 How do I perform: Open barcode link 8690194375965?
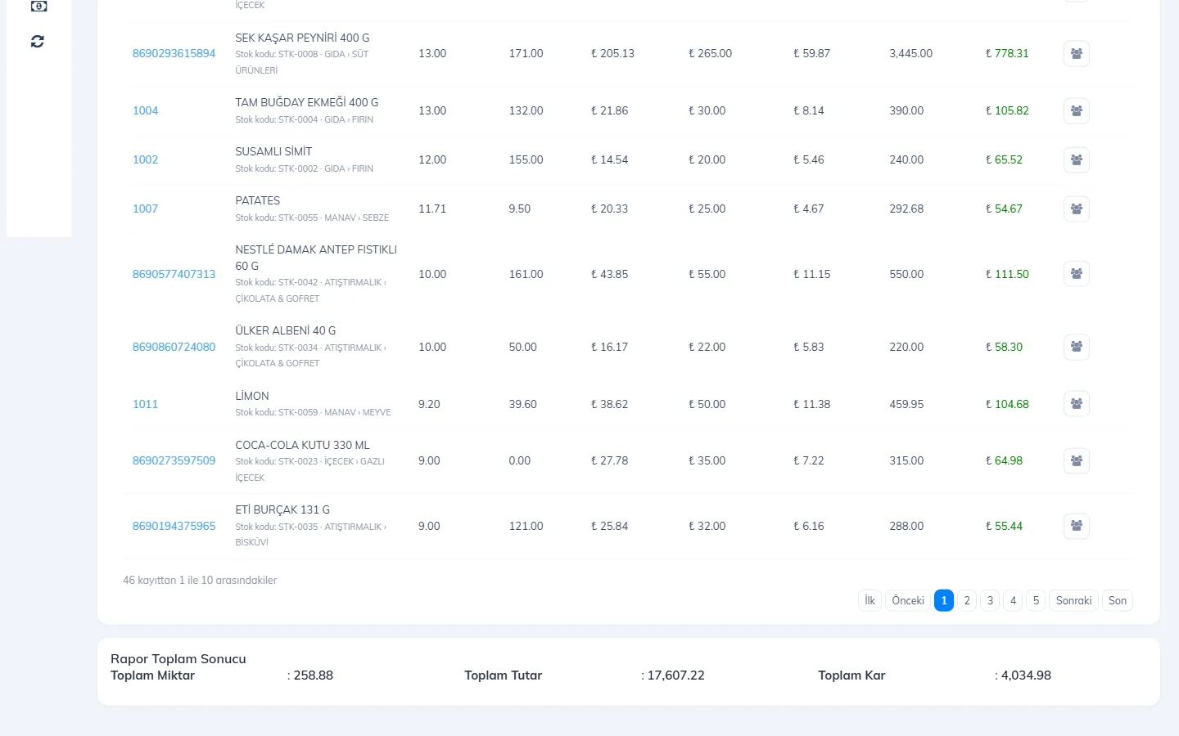pos(174,526)
